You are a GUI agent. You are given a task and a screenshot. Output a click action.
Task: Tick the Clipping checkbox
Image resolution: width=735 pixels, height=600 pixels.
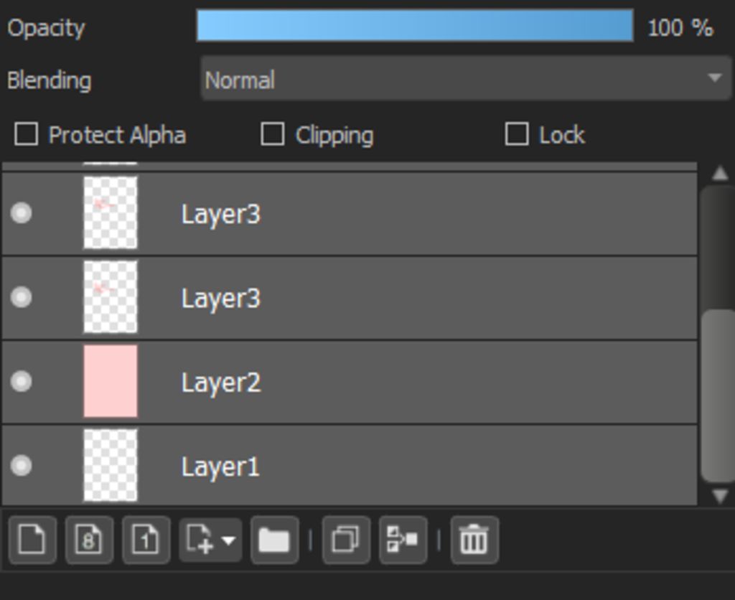(272, 134)
